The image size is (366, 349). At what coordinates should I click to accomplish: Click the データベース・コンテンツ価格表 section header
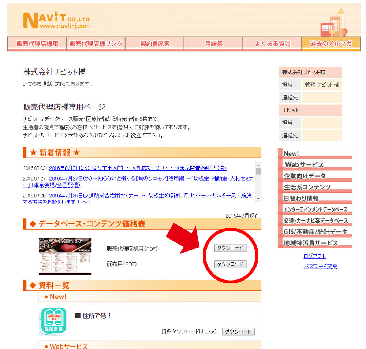pos(142,224)
